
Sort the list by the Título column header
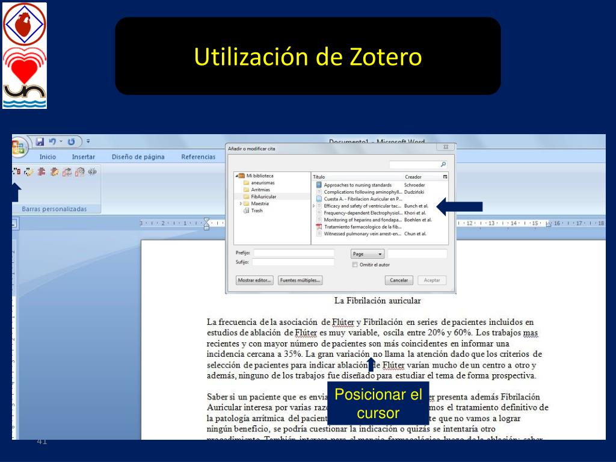[x=357, y=177]
